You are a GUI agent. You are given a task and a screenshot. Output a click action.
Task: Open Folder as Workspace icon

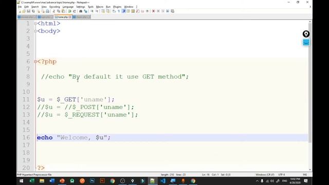142,11
